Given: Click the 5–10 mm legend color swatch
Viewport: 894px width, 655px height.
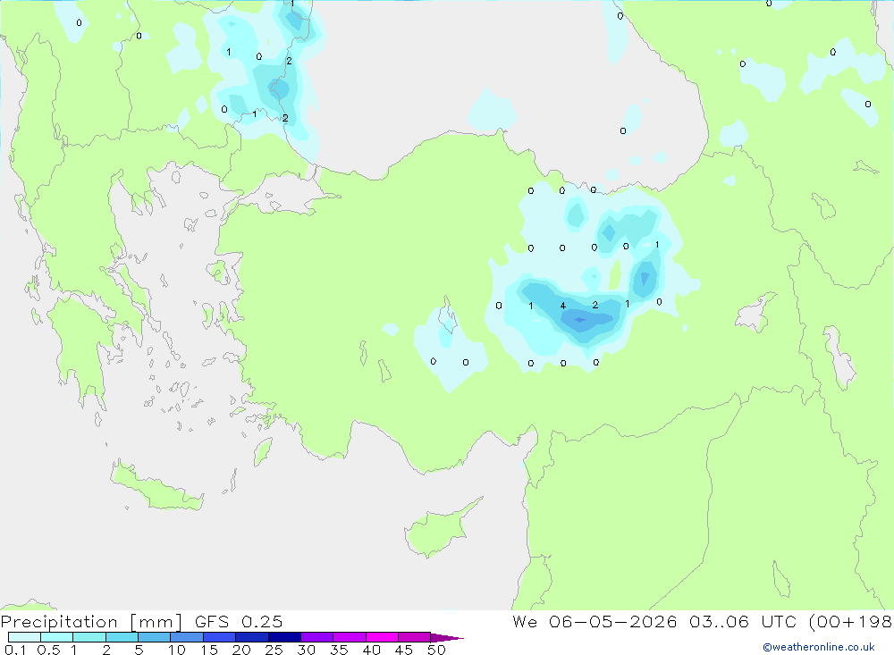Looking at the screenshot, I should click(x=155, y=637).
